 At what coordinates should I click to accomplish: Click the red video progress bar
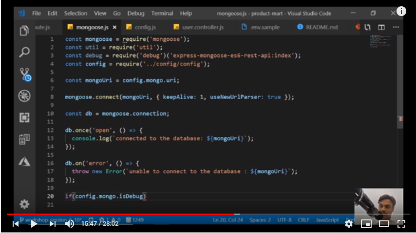point(122,214)
